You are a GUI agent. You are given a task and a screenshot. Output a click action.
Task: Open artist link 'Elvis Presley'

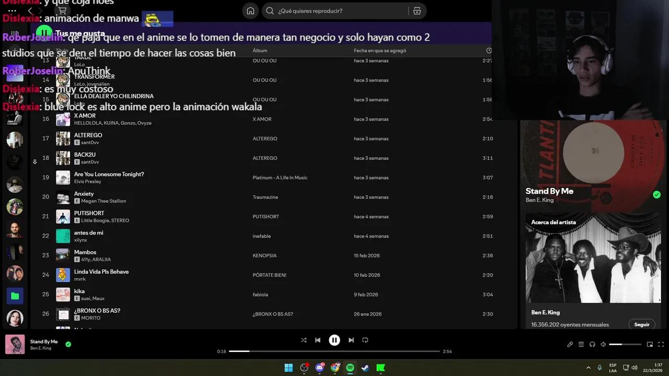pyautogui.click(x=87, y=181)
